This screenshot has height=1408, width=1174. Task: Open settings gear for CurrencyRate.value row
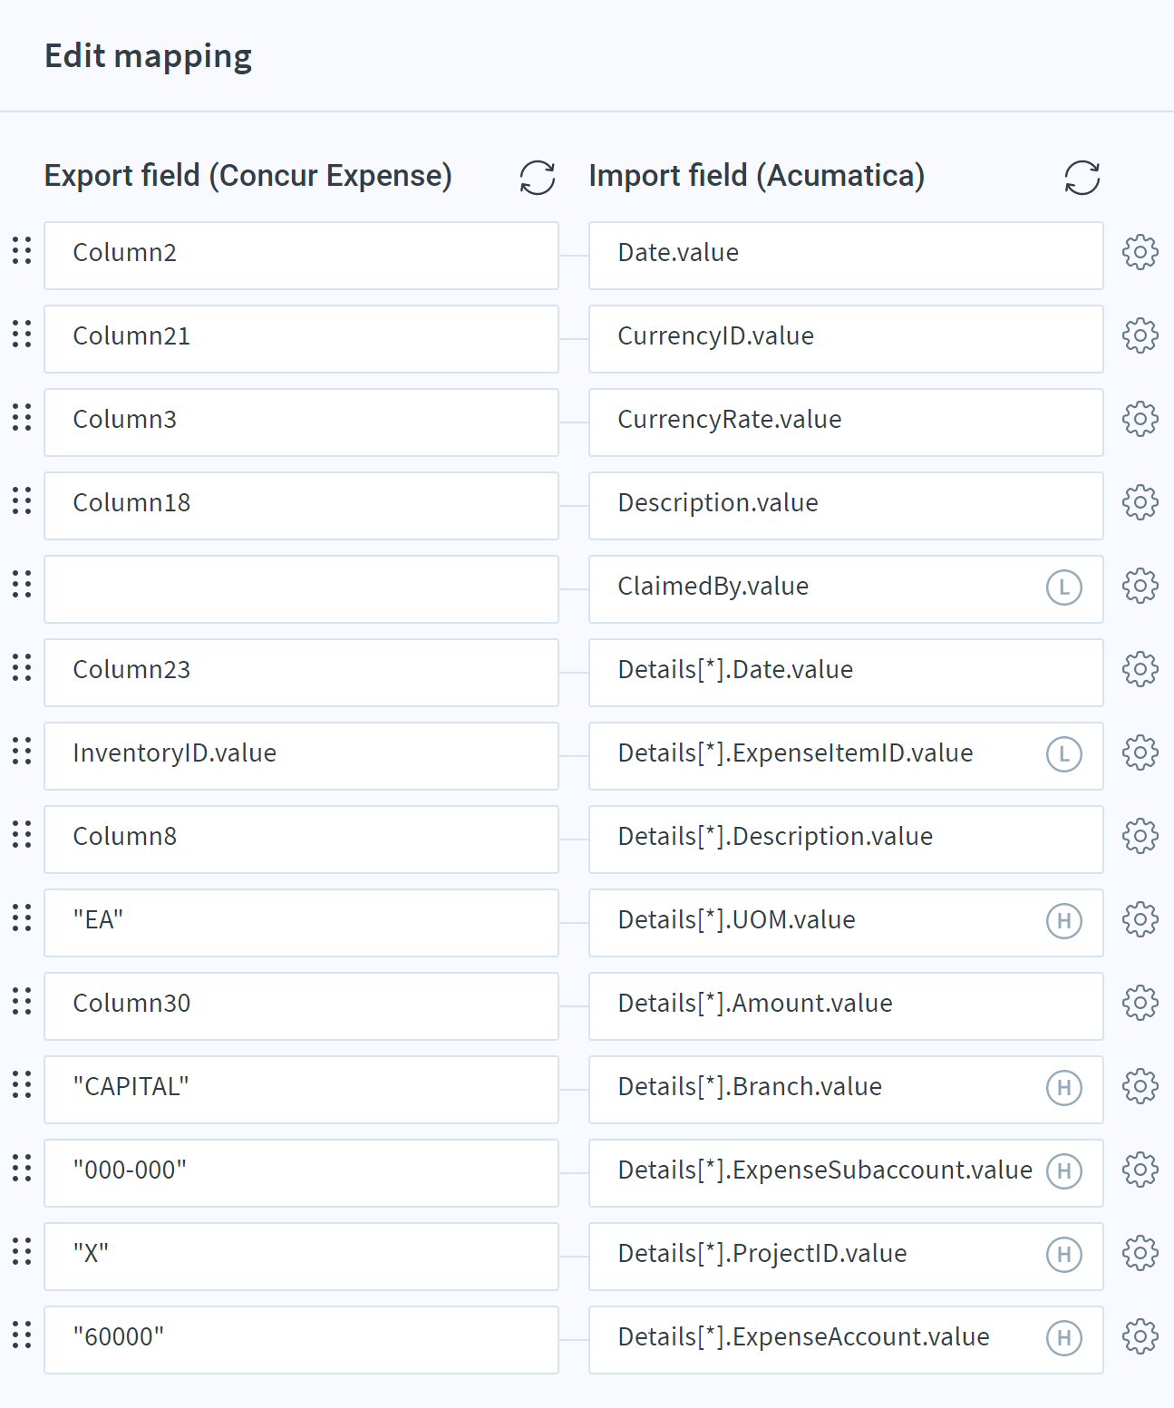pyautogui.click(x=1140, y=419)
